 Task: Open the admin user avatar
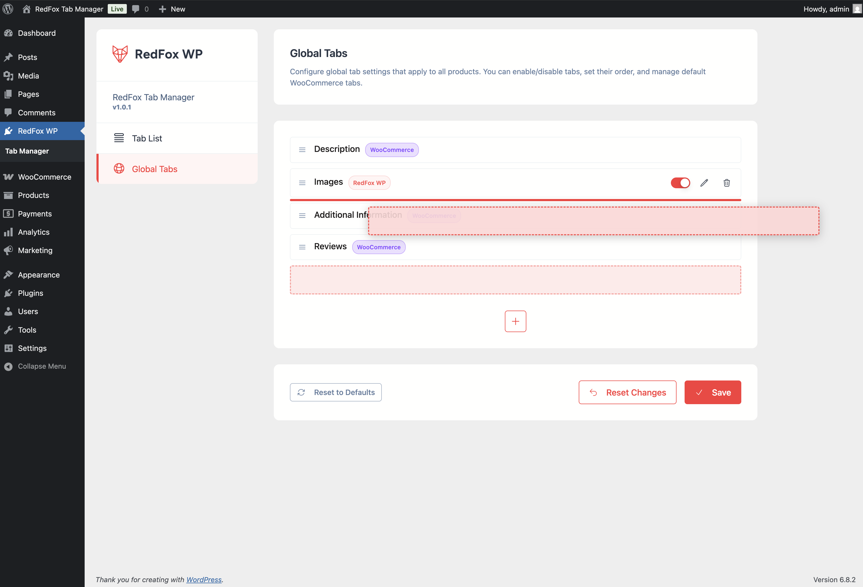click(x=857, y=9)
